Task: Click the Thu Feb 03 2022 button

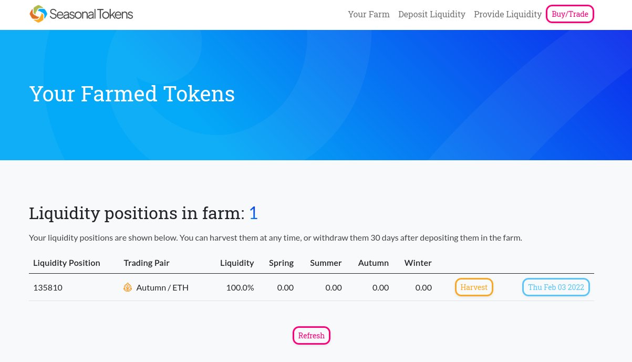Action: (x=556, y=287)
